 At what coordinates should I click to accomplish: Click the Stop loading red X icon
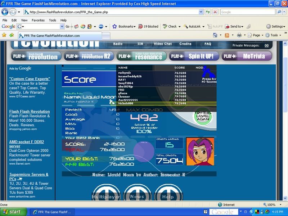tap(215, 12)
